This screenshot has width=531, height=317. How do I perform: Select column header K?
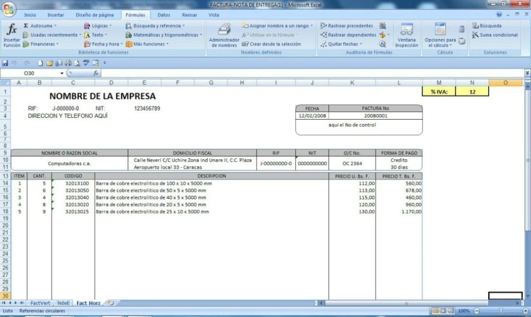click(352, 83)
